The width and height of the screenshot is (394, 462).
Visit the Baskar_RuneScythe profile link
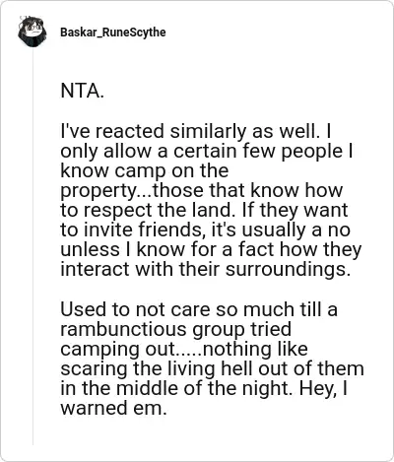click(113, 33)
